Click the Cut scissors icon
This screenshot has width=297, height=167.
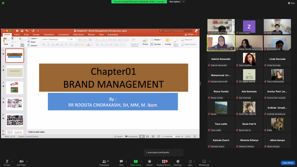(13, 39)
